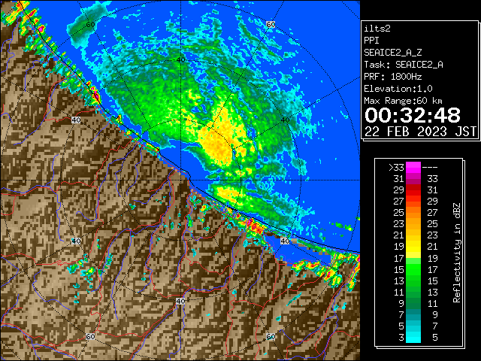Screen dimensions: 481x361
Task: Click the 'SEAICE2_A_Z' product name
Action: point(393,53)
